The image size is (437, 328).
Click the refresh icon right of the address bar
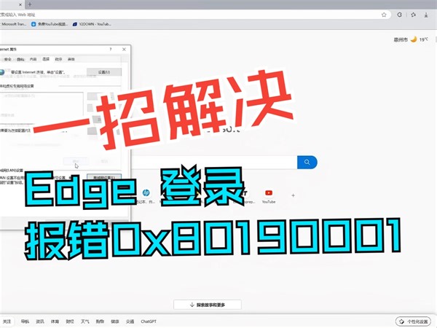coord(399,15)
